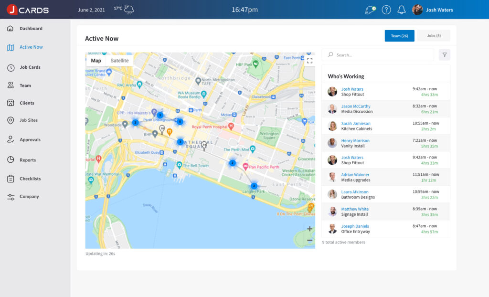Toggle fullscreen view on the map
Screen dimensions: 489x297
click(309, 61)
